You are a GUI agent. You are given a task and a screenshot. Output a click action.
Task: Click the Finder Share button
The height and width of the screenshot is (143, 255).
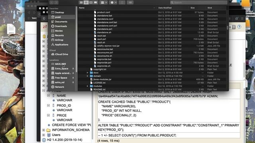122,2
